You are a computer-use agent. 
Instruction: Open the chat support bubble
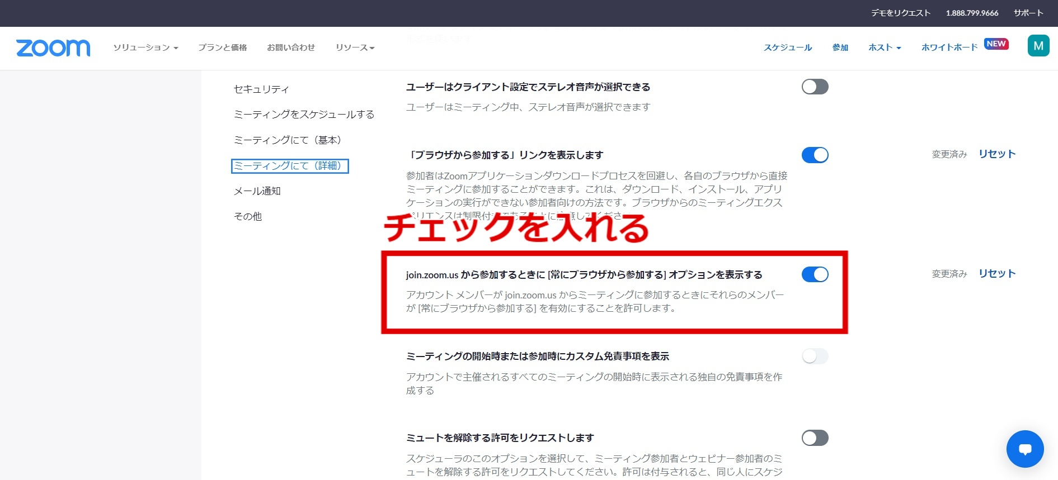coord(1025,449)
